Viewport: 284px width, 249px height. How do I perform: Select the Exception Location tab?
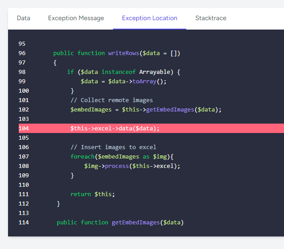(149, 18)
